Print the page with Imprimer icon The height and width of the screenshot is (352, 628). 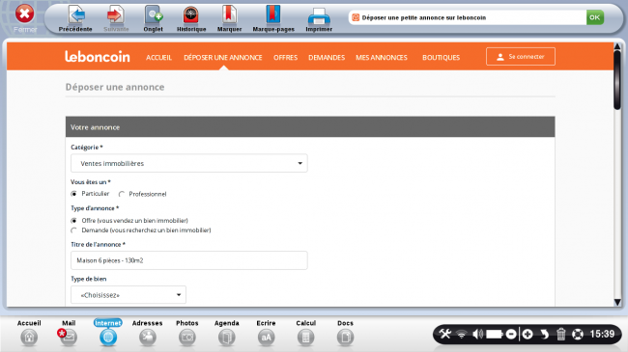(x=319, y=16)
